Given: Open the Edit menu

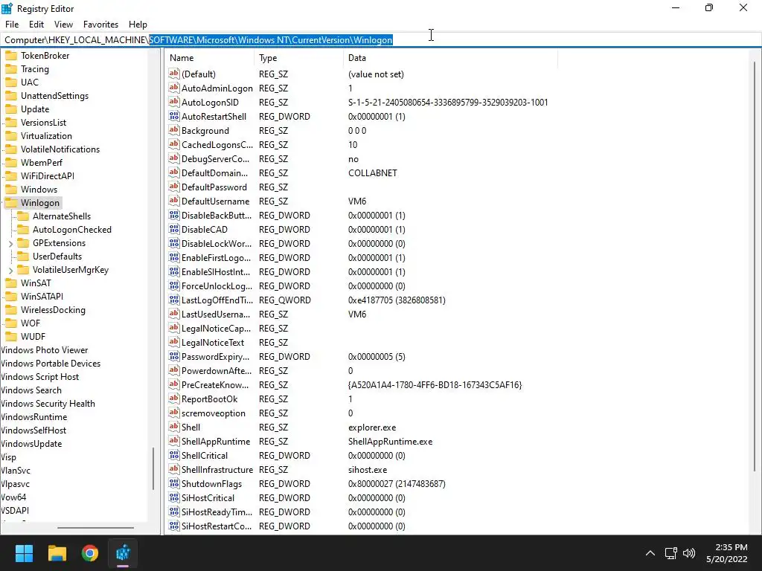Looking at the screenshot, I should pos(36,25).
